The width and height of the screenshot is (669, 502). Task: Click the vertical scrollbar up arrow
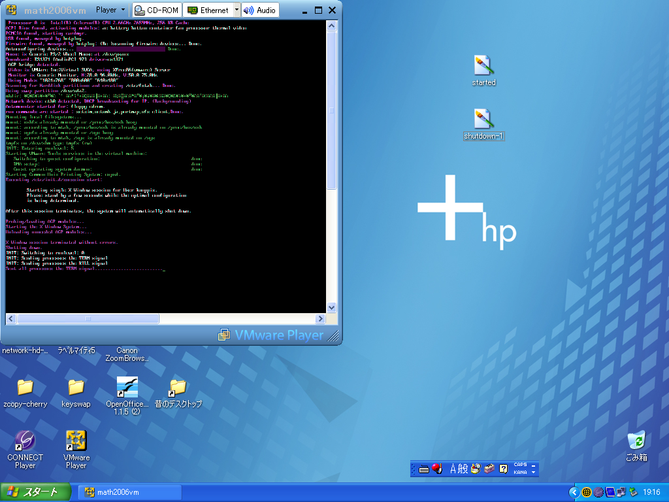[x=331, y=25]
